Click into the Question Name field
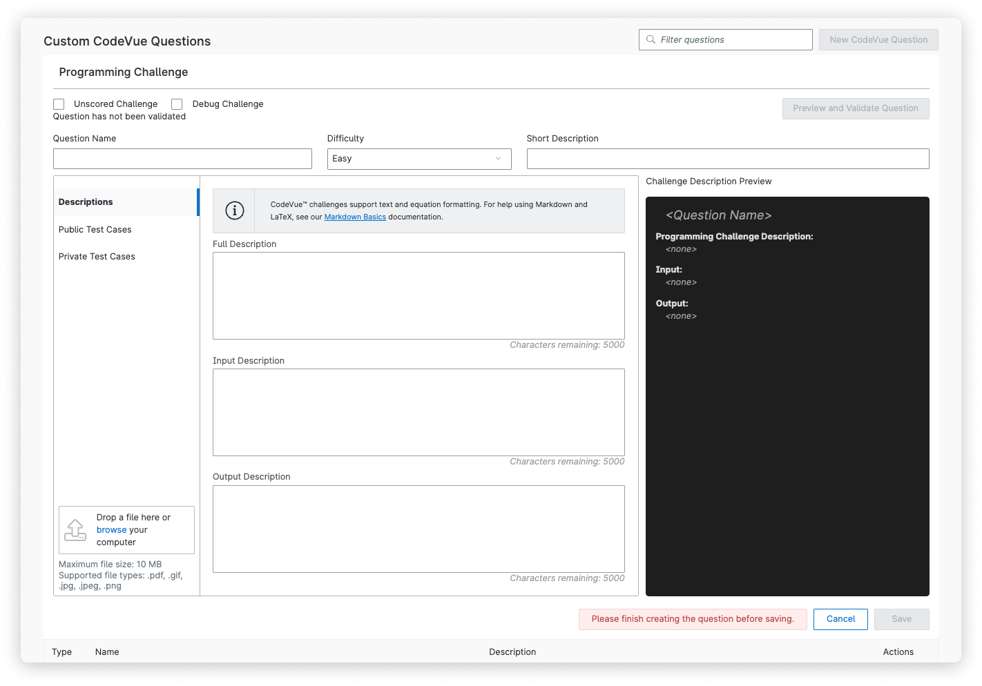This screenshot has width=982, height=686. (182, 159)
